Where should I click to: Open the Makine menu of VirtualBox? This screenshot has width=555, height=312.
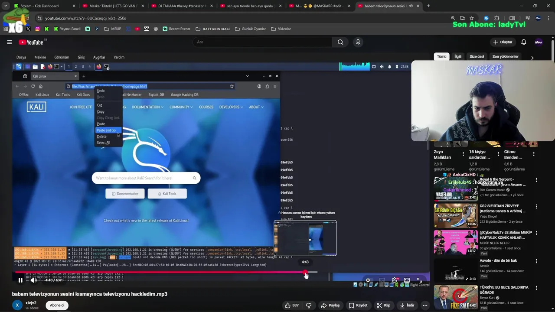pos(40,57)
